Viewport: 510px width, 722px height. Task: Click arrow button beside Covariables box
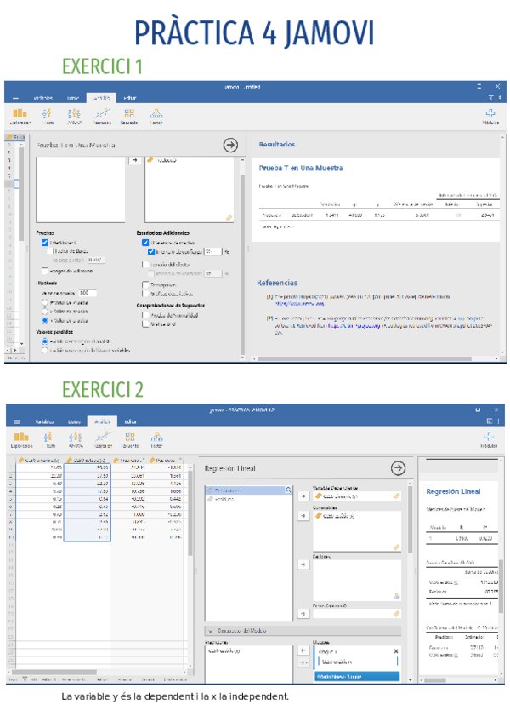click(x=303, y=516)
